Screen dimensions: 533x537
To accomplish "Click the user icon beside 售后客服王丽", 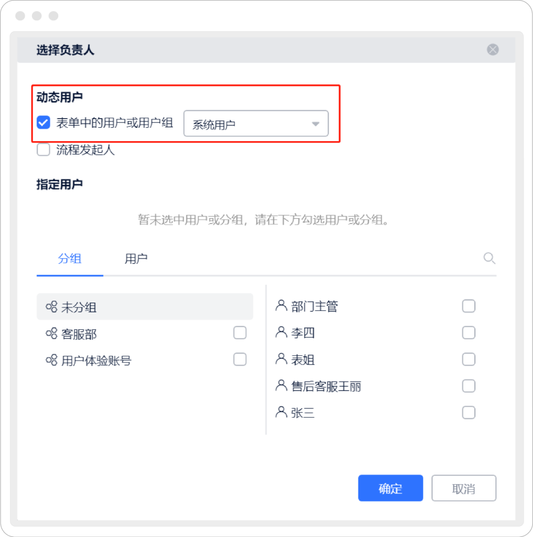I will (x=281, y=385).
